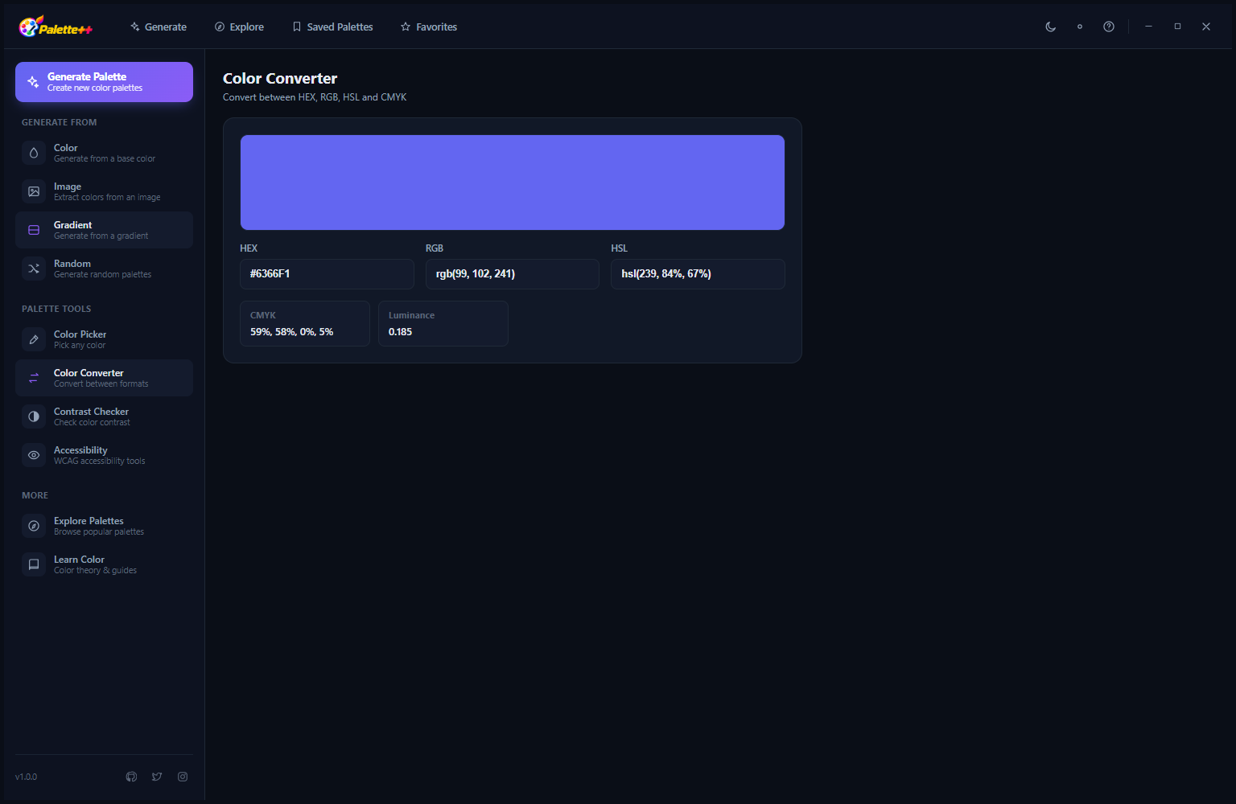Click the 'Convert between HEX, RGB, HSL and CMYK' subtitle
This screenshot has height=804, width=1236.
pos(315,97)
